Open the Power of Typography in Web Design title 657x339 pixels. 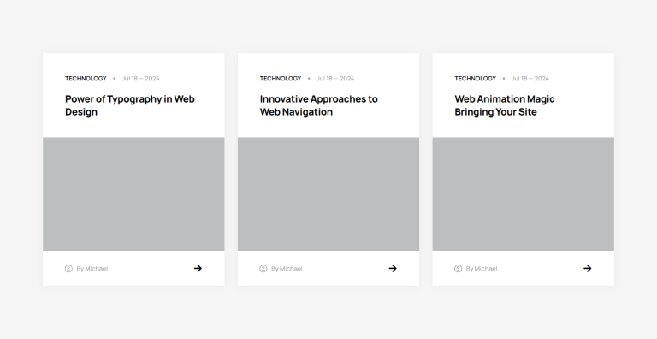pyautogui.click(x=130, y=105)
